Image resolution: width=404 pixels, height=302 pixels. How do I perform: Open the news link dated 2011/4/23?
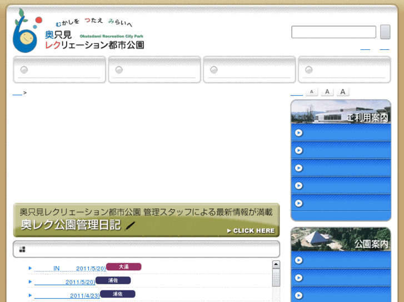(x=67, y=295)
